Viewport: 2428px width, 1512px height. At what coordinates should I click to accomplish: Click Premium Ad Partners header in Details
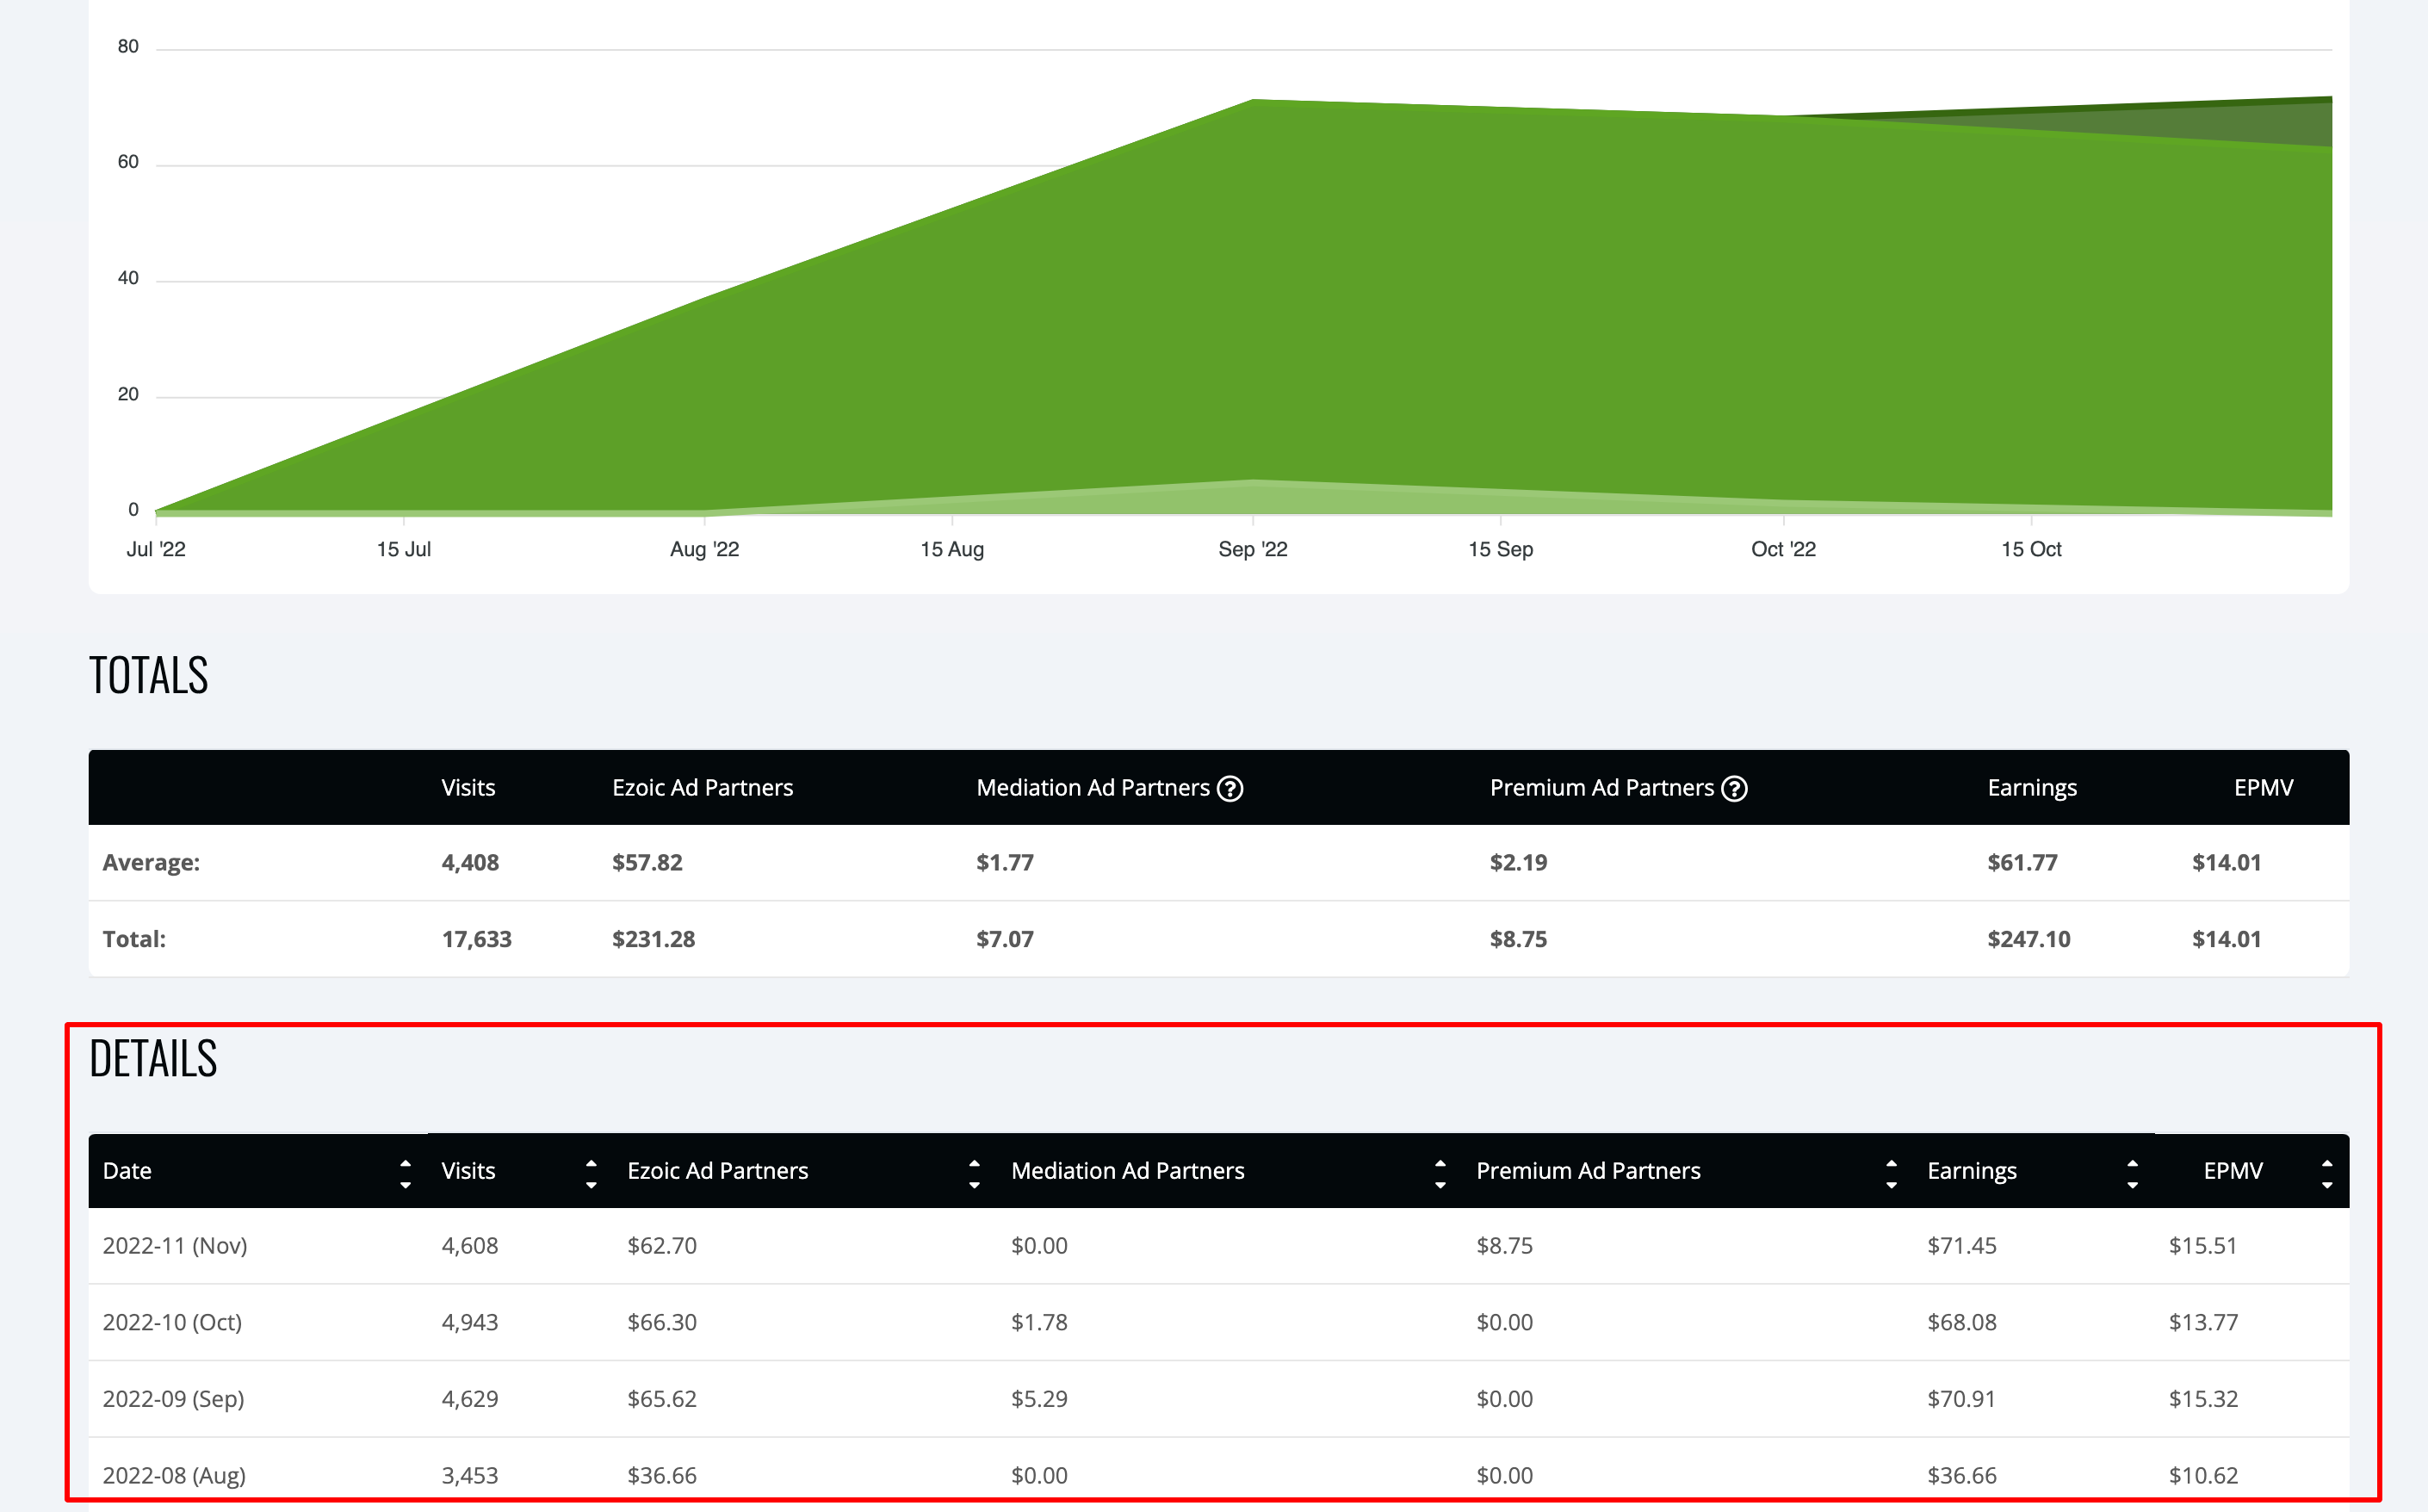pyautogui.click(x=1588, y=1171)
